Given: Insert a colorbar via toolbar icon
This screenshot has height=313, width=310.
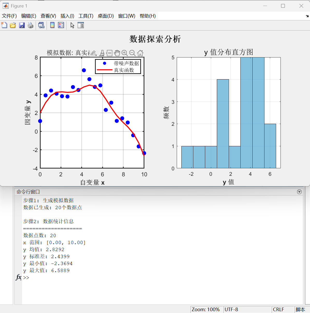Looking at the screenshot, I should pyautogui.click(x=52, y=25).
